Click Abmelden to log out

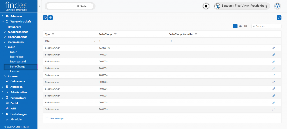click(x=16, y=119)
